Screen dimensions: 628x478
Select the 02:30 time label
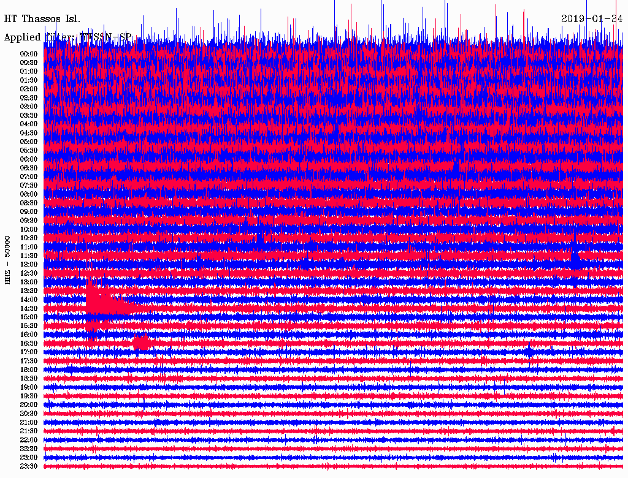pos(29,97)
